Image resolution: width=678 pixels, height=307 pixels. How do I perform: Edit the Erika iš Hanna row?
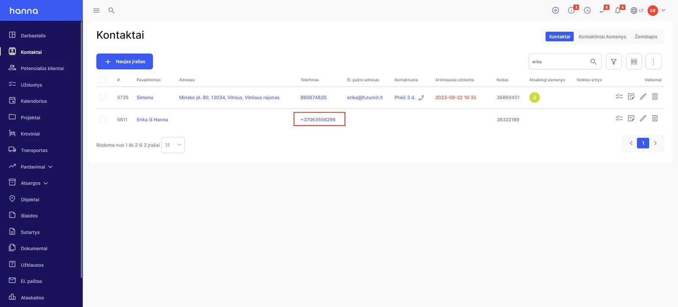pyautogui.click(x=643, y=119)
